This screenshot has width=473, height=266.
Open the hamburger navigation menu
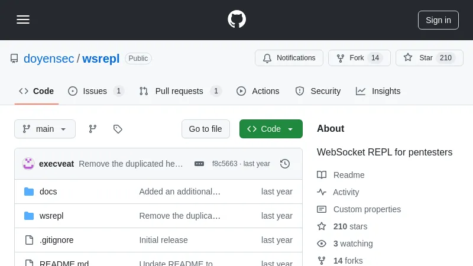click(x=23, y=20)
